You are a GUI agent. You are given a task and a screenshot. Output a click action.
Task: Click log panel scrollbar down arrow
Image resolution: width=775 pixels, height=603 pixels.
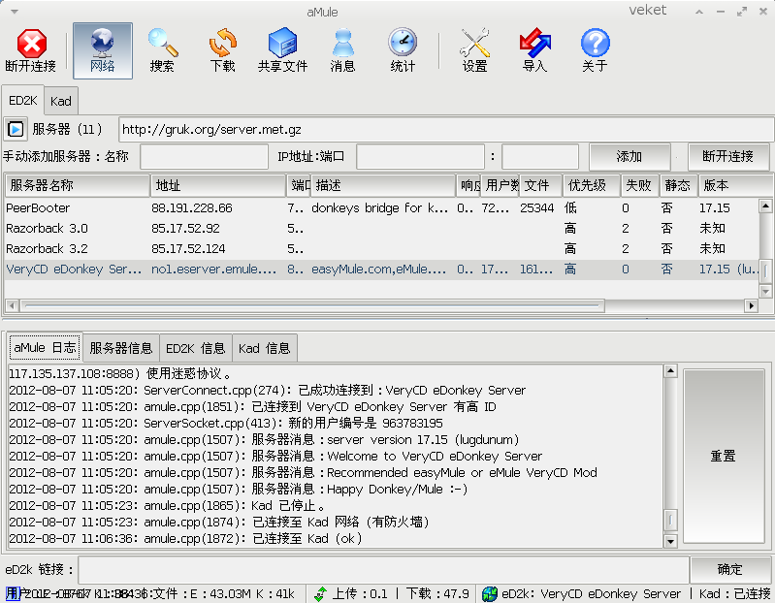670,541
